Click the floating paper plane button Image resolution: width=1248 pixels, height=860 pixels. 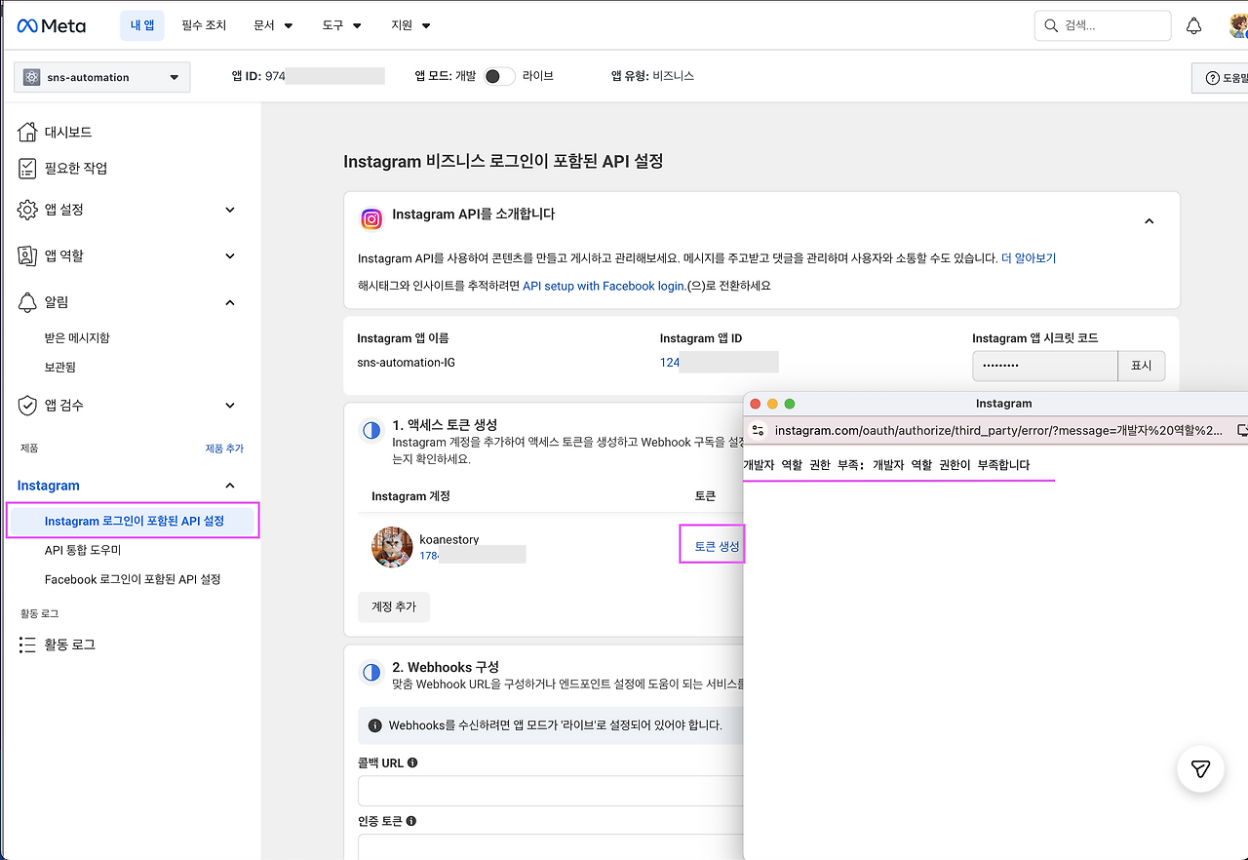(x=1200, y=769)
